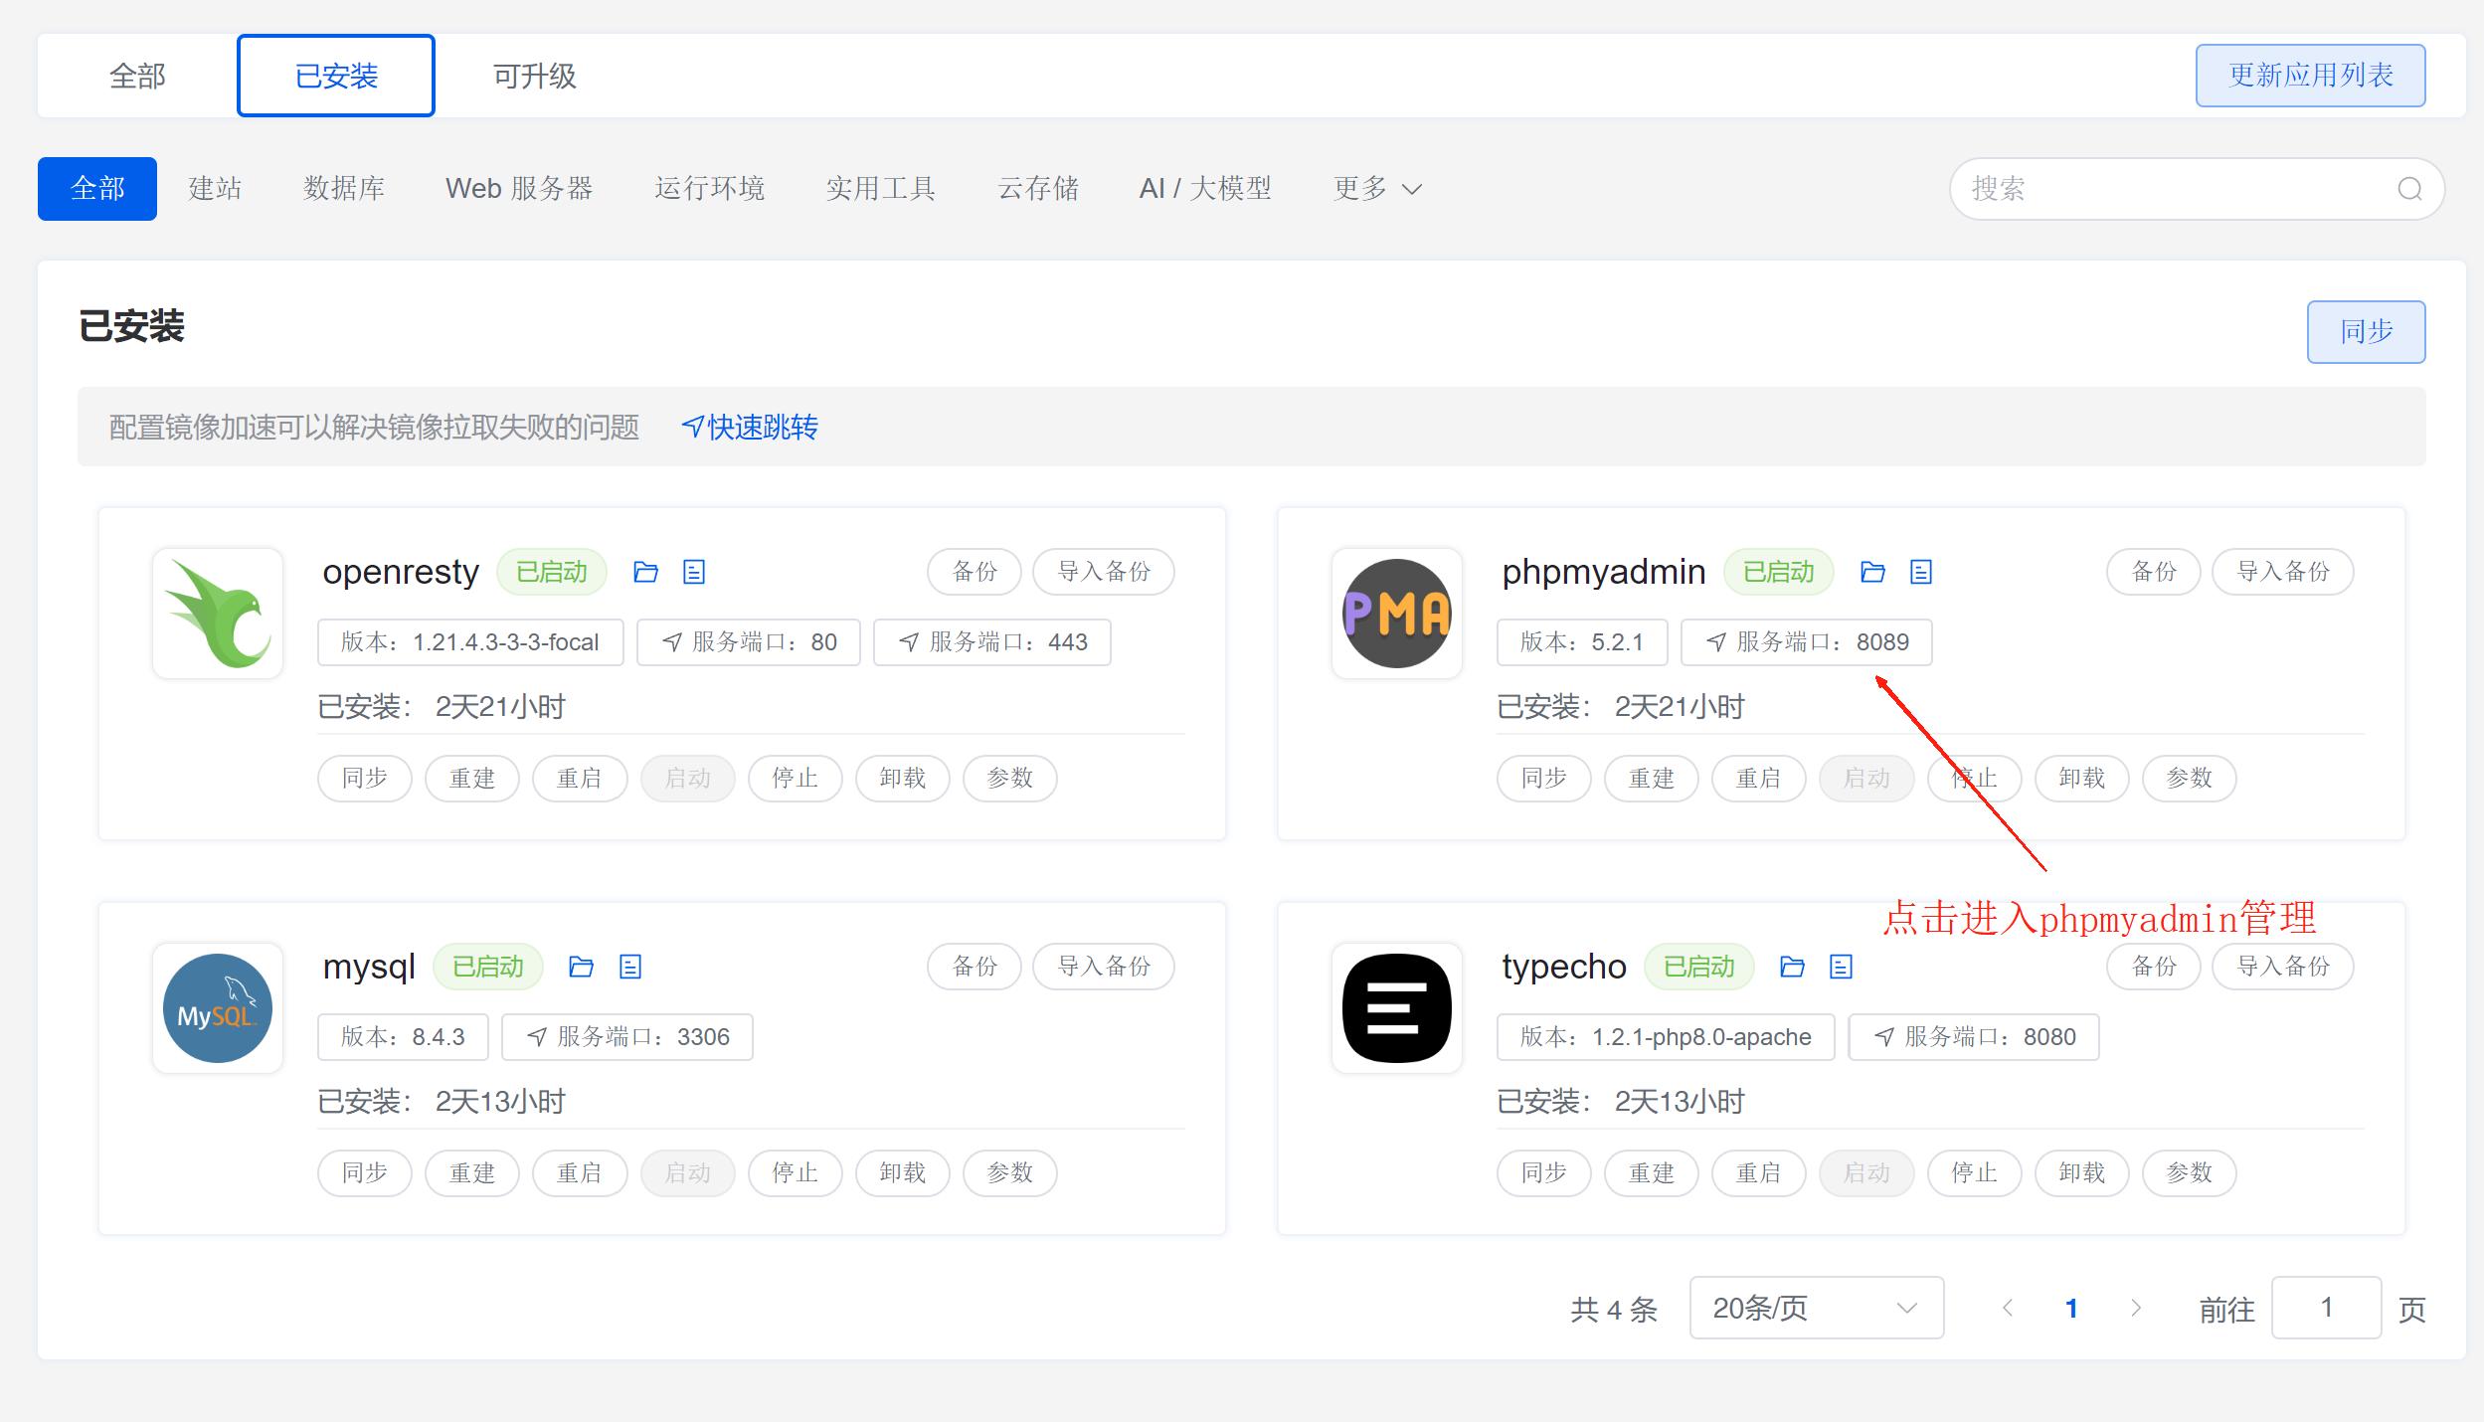2484x1422 pixels.
Task: Click typecho log document icon
Action: (1841, 967)
